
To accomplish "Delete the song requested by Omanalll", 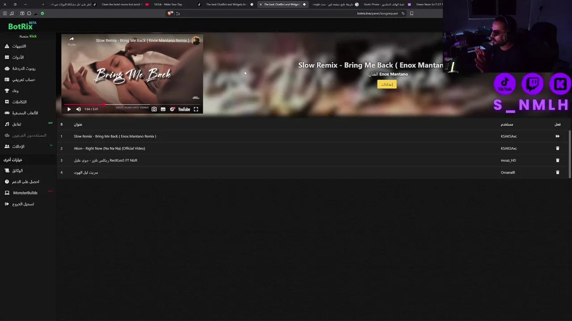I will tap(557, 173).
